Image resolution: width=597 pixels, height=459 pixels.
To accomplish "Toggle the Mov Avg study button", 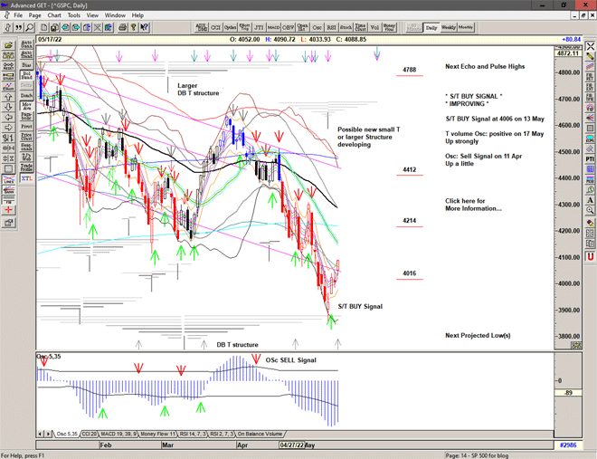I will coord(26,108).
